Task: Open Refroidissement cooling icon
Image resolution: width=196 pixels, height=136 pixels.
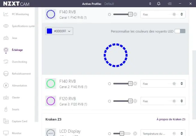Action: pos(6,74)
